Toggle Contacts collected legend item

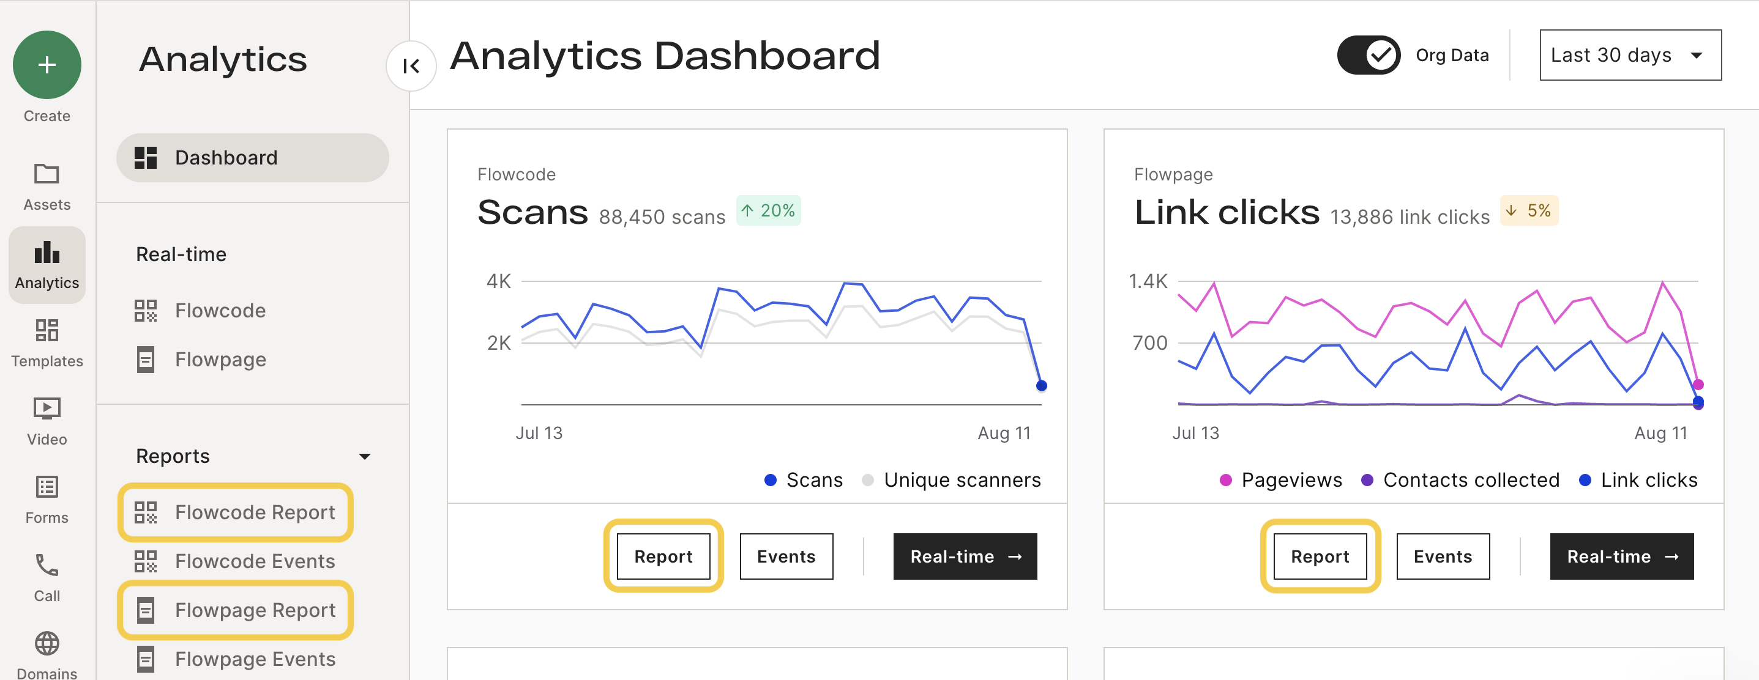pyautogui.click(x=1460, y=480)
